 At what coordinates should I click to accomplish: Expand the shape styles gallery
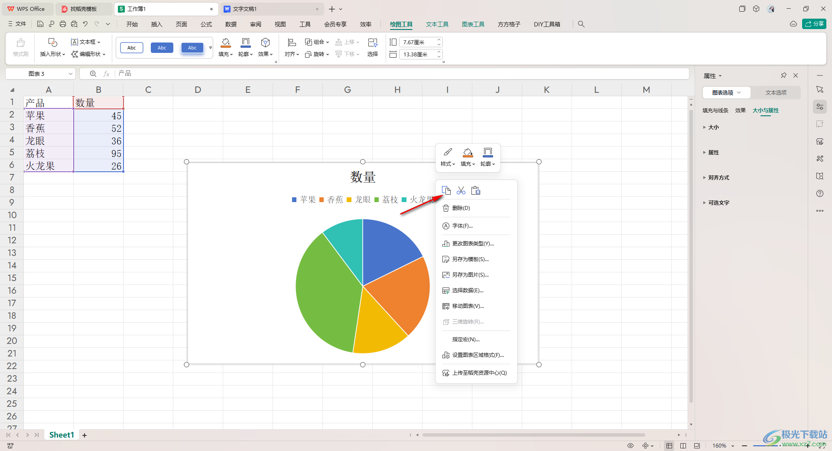pyautogui.click(x=211, y=48)
